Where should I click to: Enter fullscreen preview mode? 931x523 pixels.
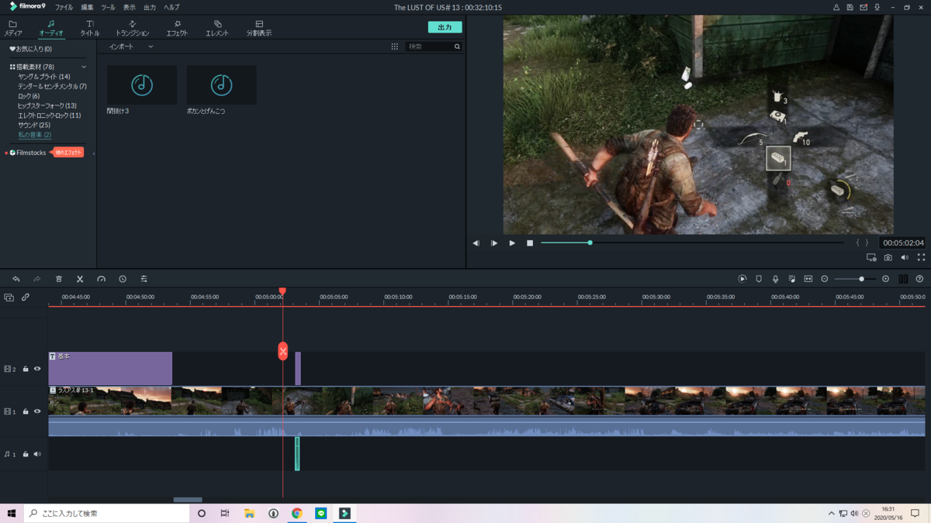921,257
